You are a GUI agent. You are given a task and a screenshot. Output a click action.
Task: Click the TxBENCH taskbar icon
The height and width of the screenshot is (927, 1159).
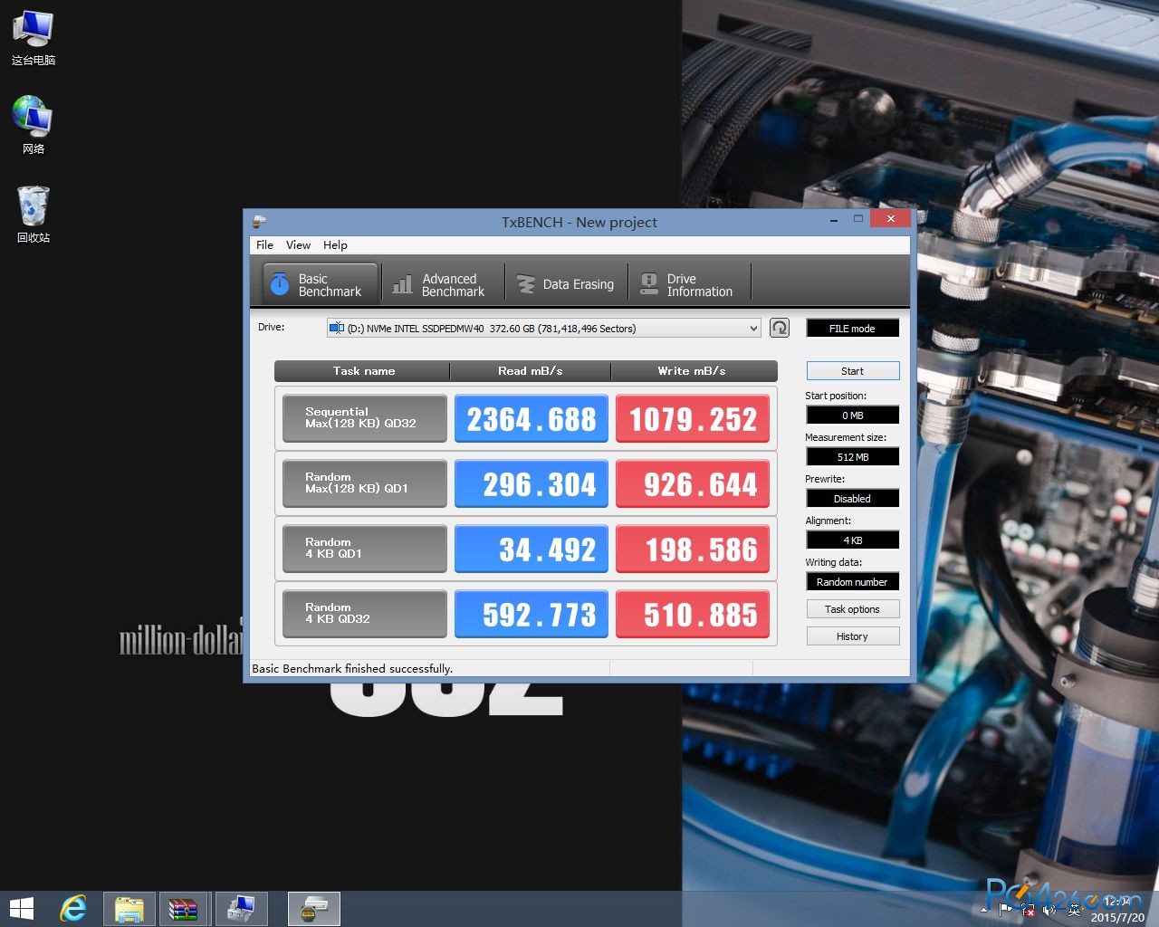[314, 908]
